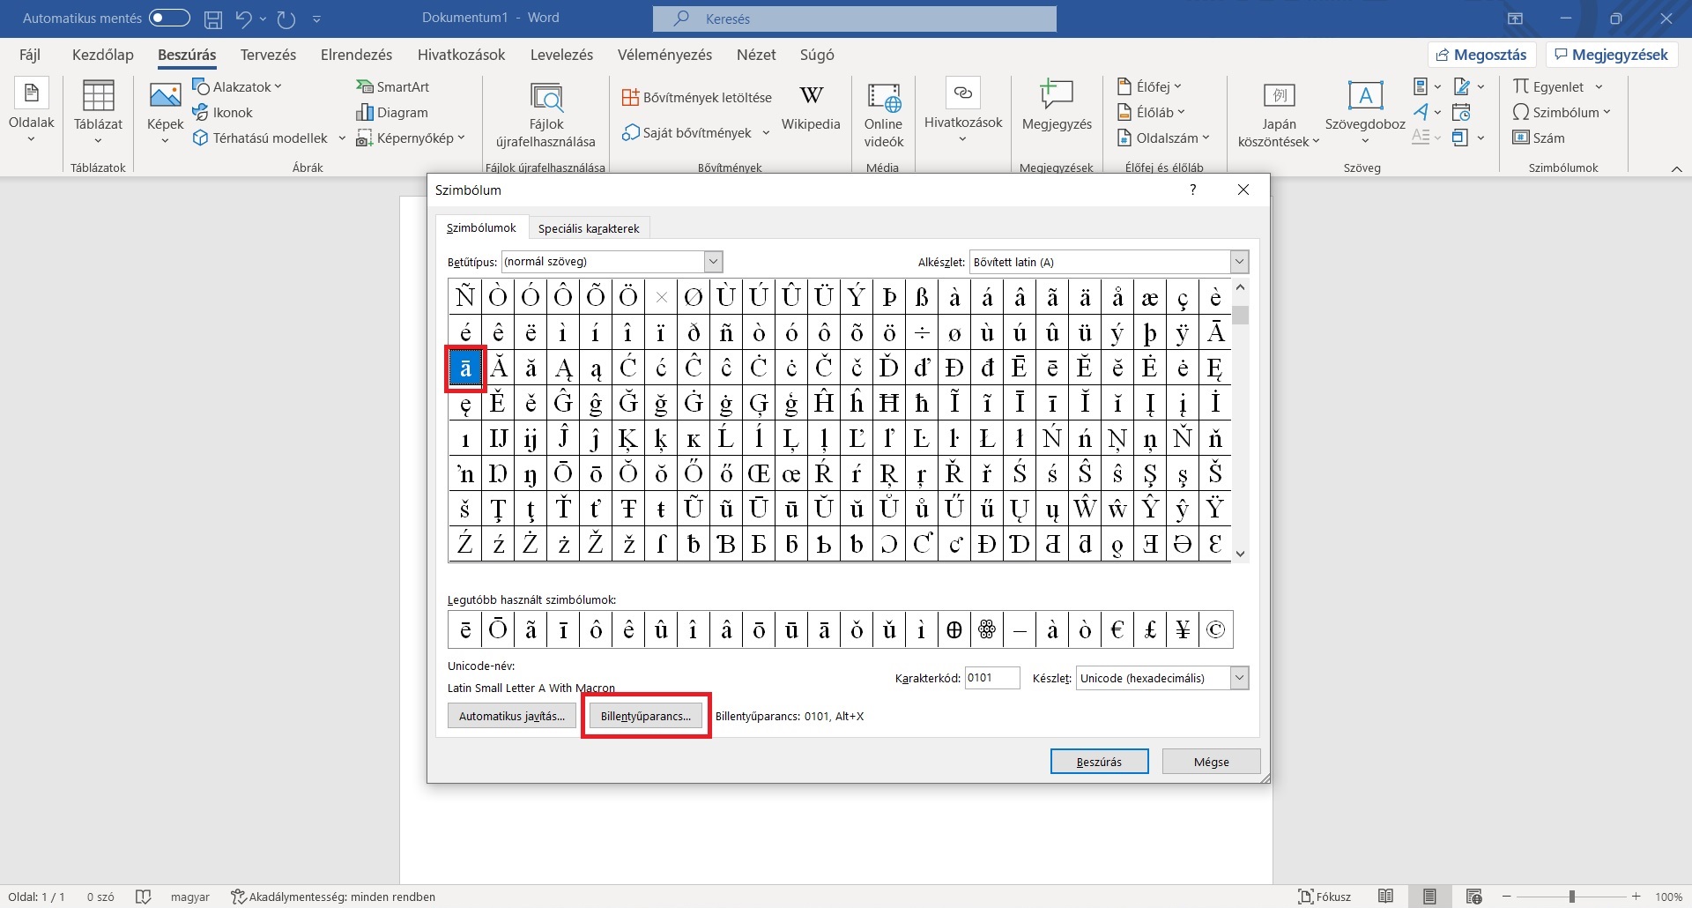Click the Mégse cancel button
Screen dimensions: 1692x908
(1211, 762)
